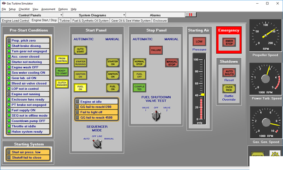Click the Gas Turbine Simulator title icon
283x170 pixels.
[x=4, y=3]
